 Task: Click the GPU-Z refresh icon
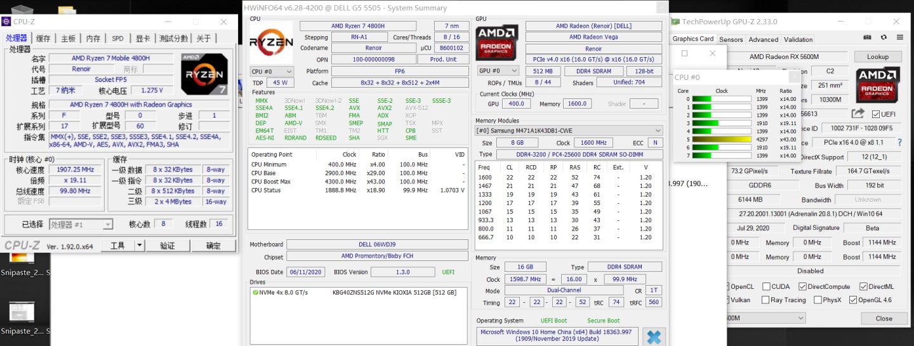(883, 38)
